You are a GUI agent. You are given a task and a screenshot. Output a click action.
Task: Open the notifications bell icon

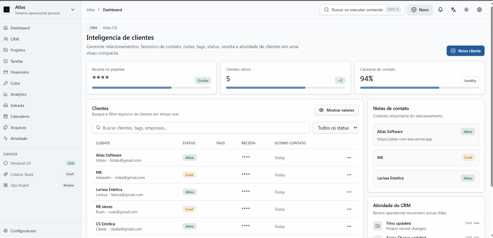(x=440, y=10)
